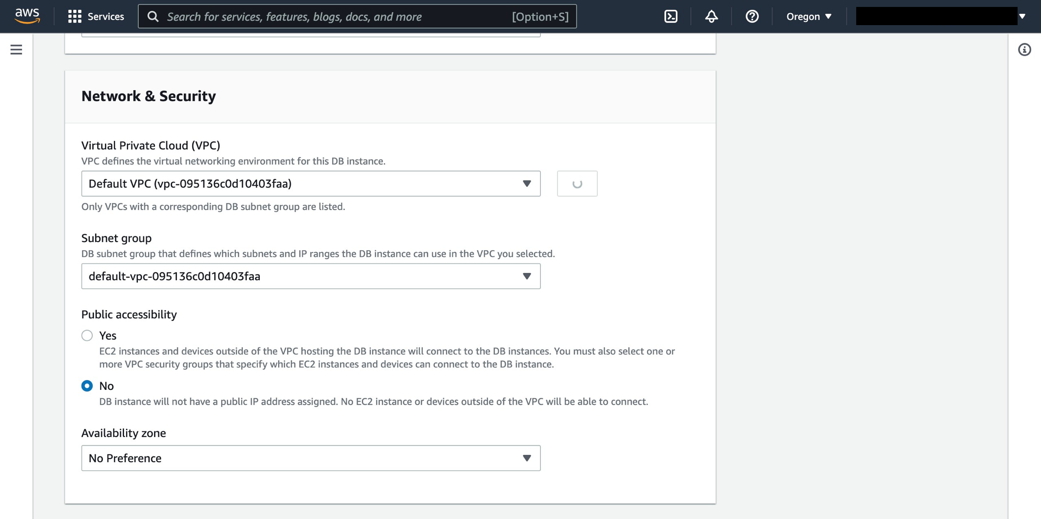Open the notifications bell
The height and width of the screenshot is (519, 1041).
click(711, 16)
